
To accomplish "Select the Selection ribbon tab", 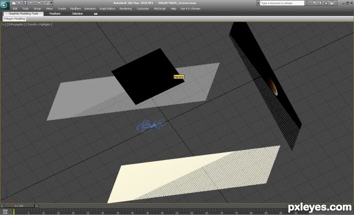I will point(77,14).
